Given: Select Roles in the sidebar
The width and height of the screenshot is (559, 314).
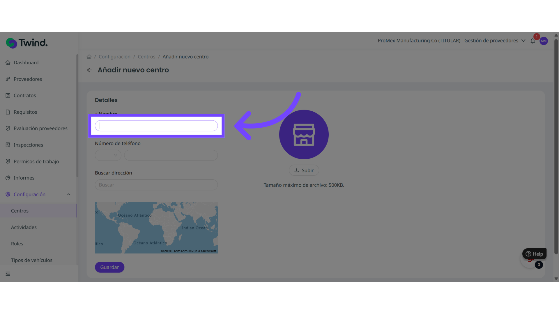Looking at the screenshot, I should point(17,244).
